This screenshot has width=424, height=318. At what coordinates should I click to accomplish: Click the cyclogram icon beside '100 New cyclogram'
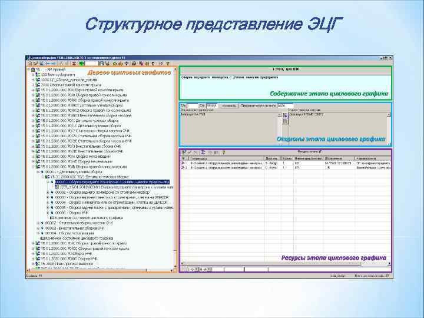(38, 75)
